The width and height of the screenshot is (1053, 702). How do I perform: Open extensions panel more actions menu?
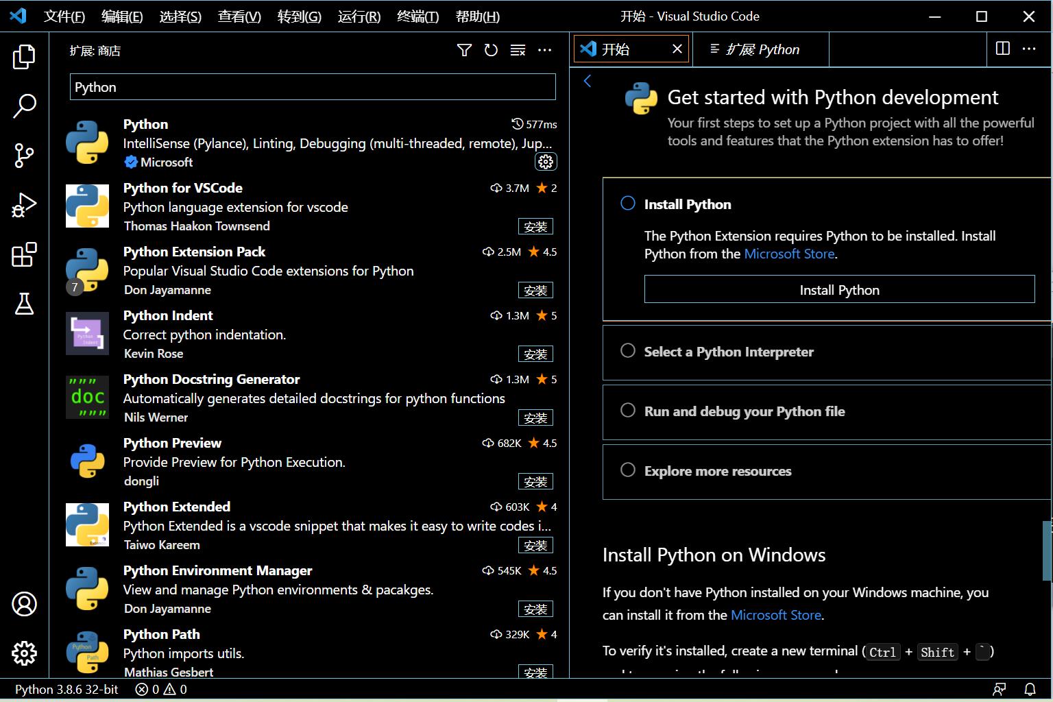[545, 50]
